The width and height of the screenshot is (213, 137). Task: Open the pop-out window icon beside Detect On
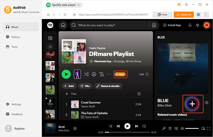click(198, 15)
